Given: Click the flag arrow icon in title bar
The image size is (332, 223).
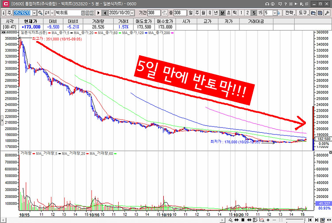Looking at the screenshot, I should click(296, 4).
